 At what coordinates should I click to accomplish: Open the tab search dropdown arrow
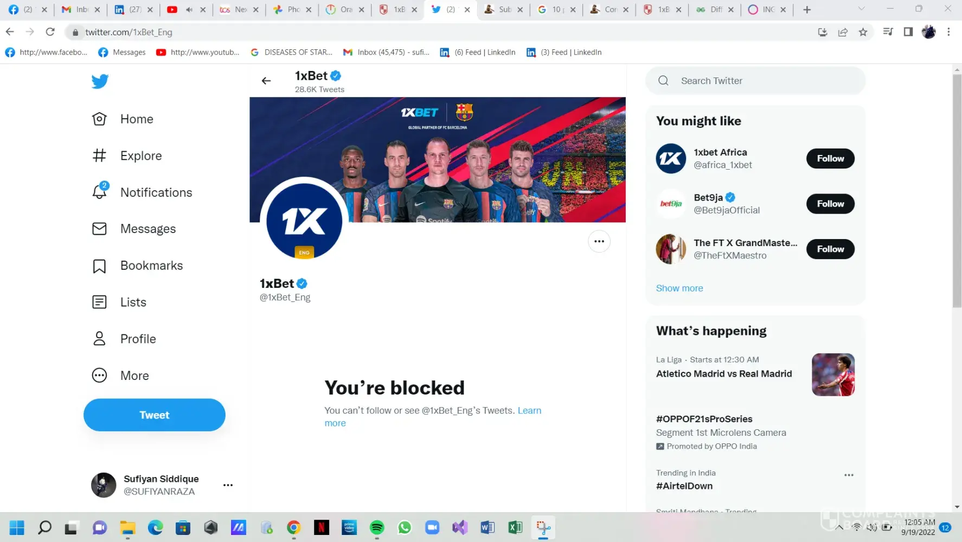pos(861,9)
